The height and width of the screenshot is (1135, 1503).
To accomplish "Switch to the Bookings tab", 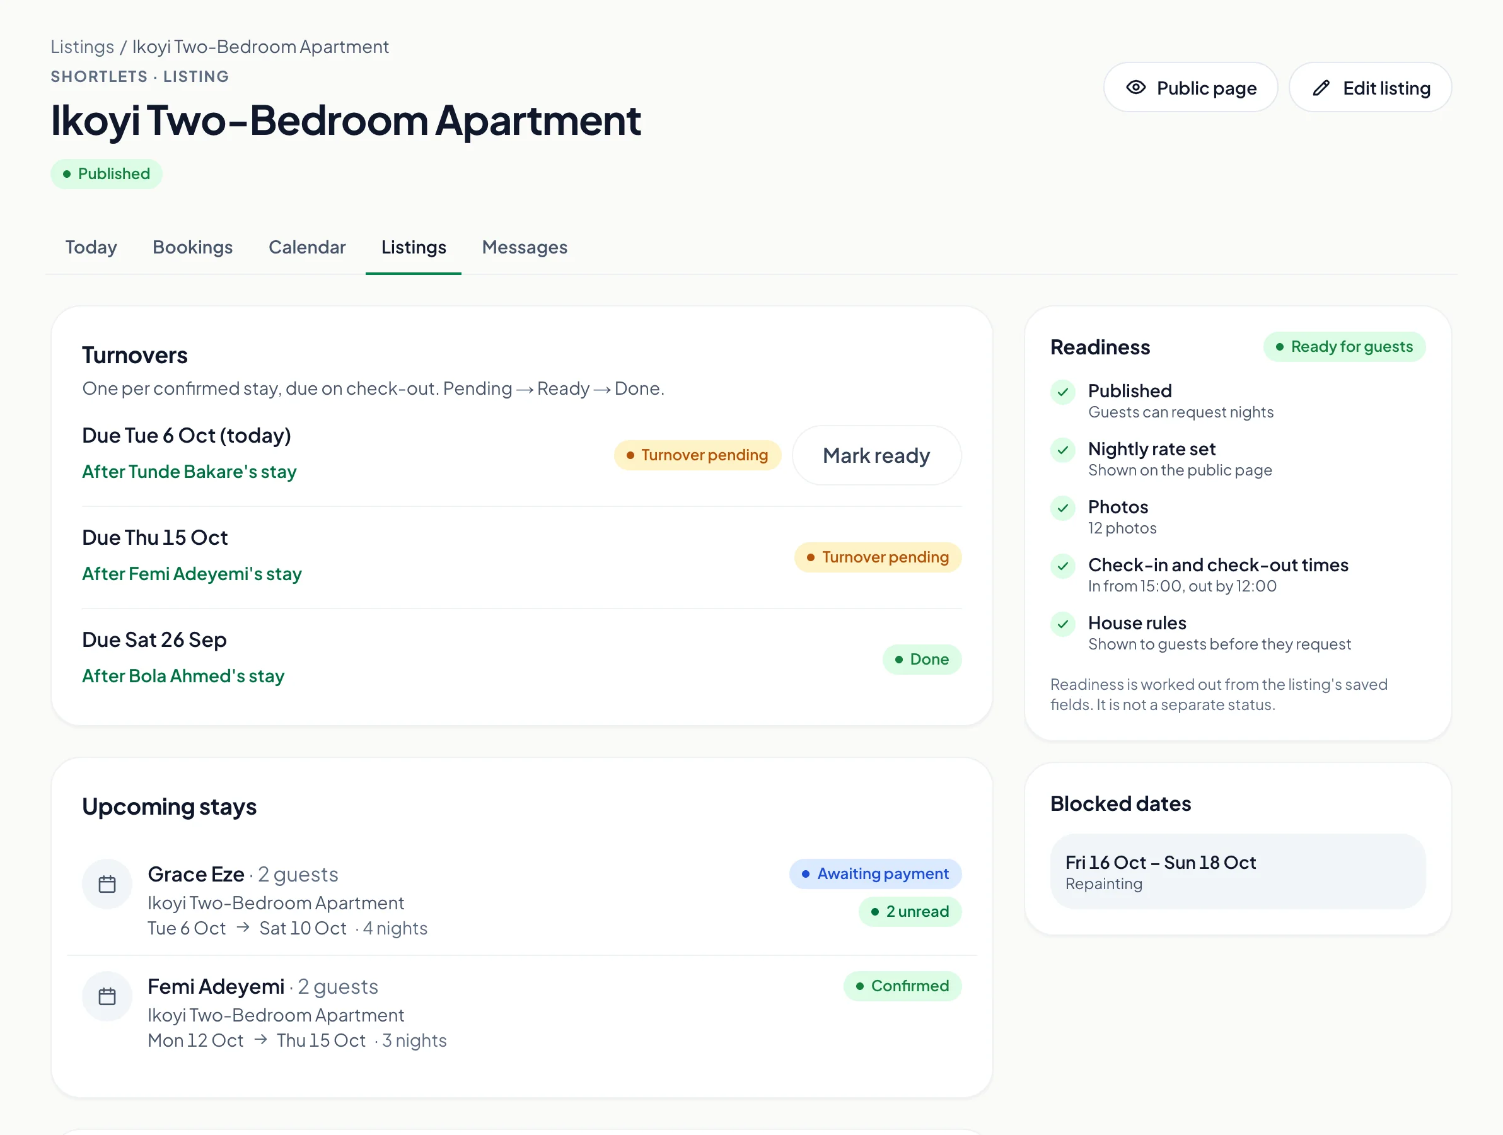I will point(192,247).
